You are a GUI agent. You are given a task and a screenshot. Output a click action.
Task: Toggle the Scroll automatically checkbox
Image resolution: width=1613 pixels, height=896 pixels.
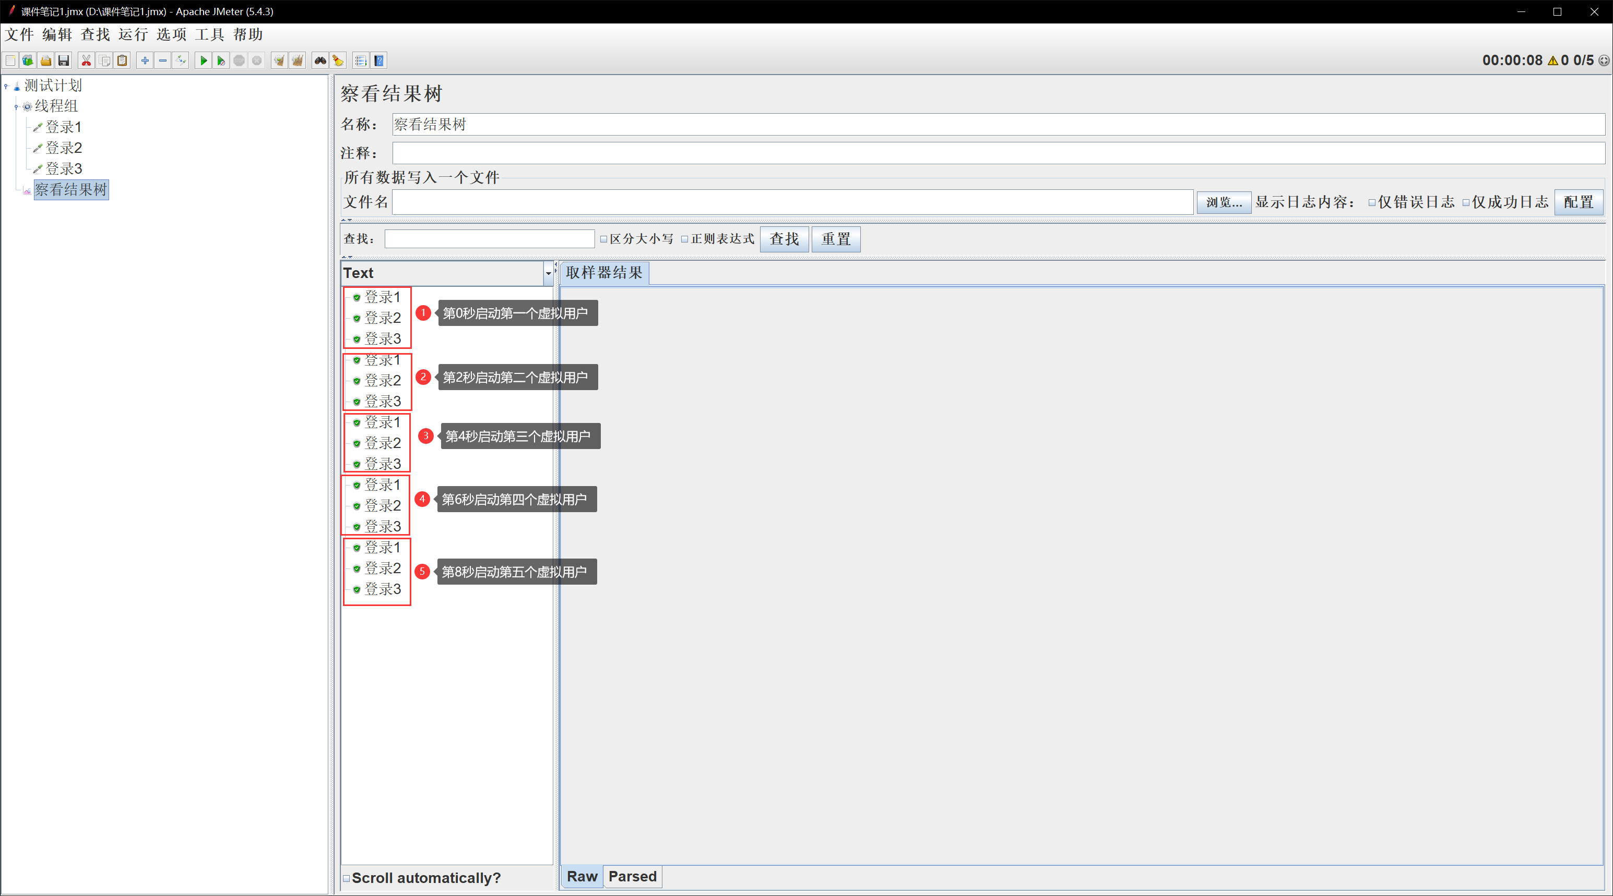346,878
